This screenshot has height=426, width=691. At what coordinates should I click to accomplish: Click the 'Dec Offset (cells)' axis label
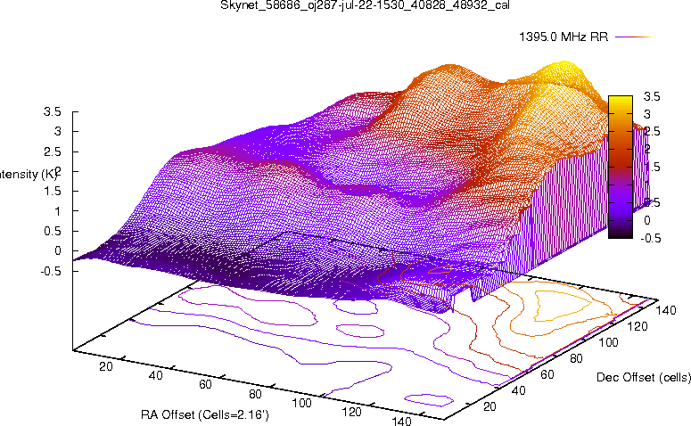(644, 377)
